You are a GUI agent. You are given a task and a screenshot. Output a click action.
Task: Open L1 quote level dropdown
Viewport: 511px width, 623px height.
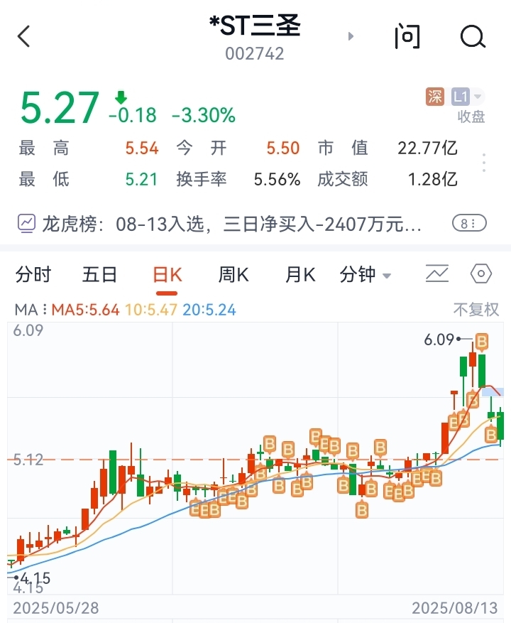(467, 97)
